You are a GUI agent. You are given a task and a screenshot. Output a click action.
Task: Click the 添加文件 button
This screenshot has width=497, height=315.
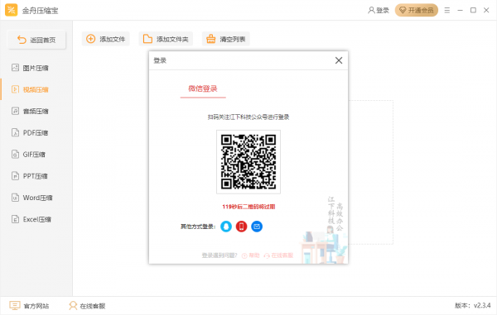pyautogui.click(x=105, y=39)
